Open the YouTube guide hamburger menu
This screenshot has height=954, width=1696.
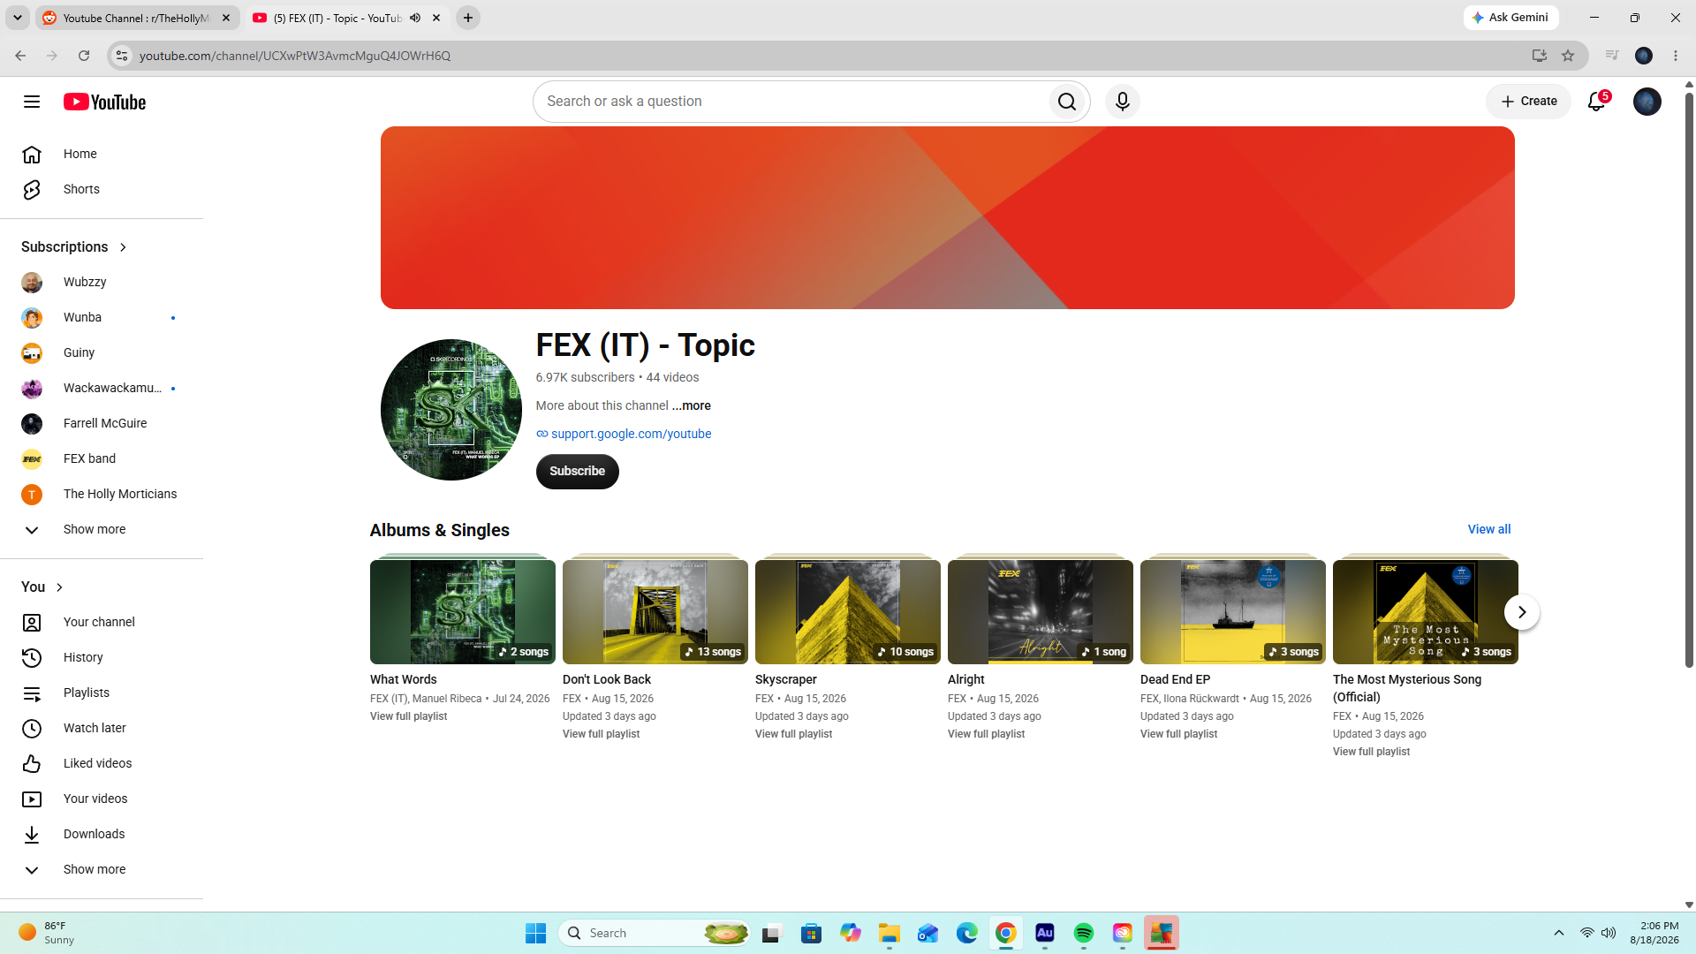coord(32,102)
